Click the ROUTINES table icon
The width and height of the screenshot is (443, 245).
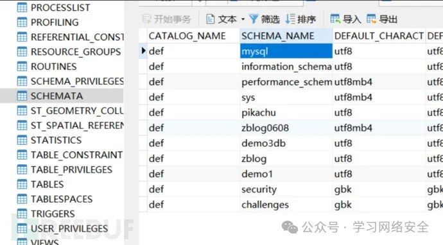(x=22, y=66)
